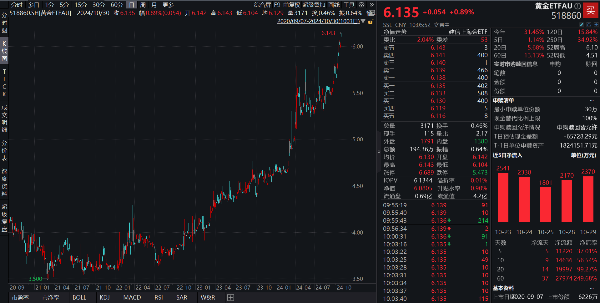600x303 pixels.
Task: Open K线图 side tab
Action: pyautogui.click(x=4, y=51)
